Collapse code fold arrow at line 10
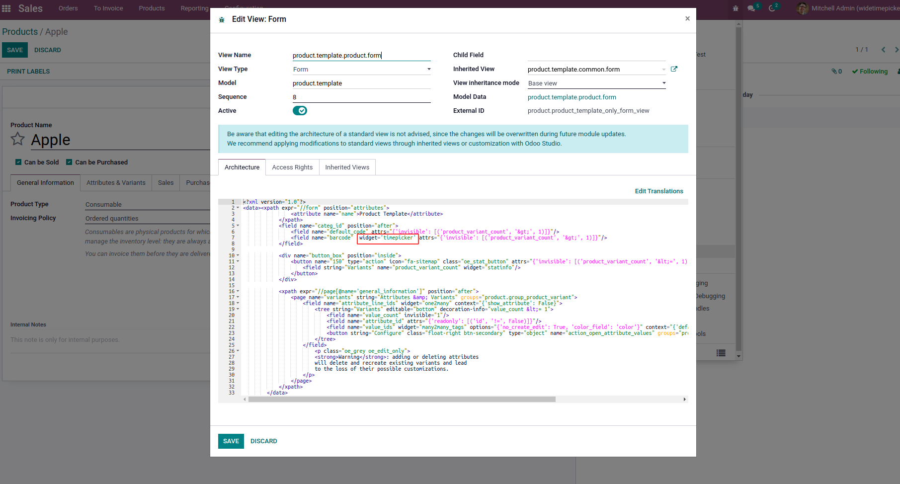 tap(238, 255)
